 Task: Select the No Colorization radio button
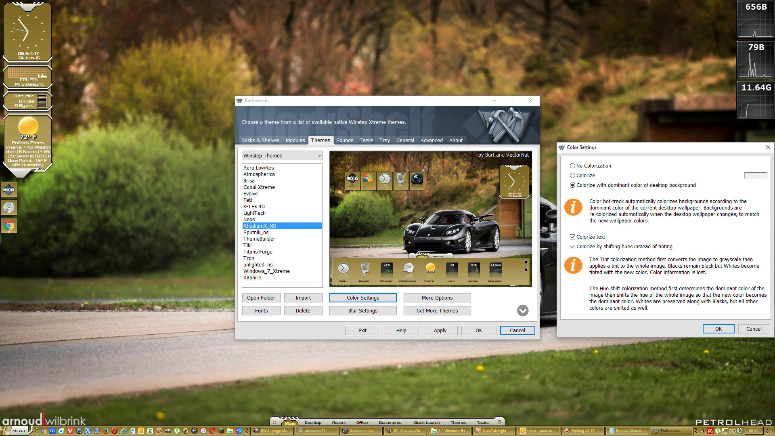click(572, 166)
